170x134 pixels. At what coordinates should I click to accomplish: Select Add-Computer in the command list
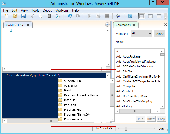(126, 86)
